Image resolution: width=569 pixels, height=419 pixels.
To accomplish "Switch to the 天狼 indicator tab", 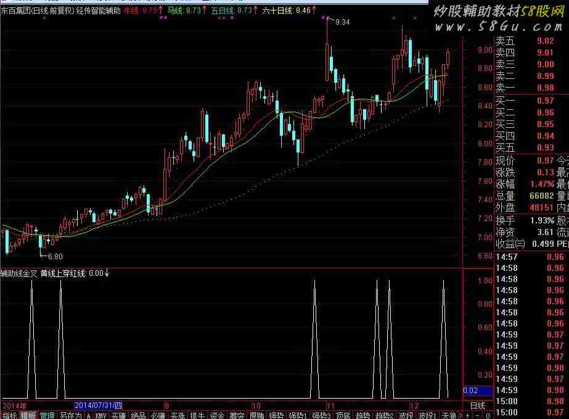I will point(449,415).
